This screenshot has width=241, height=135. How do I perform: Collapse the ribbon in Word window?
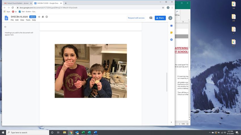pos(189,20)
